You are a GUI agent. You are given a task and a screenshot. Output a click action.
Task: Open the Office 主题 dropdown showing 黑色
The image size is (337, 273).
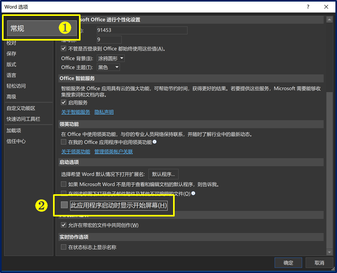coord(108,67)
